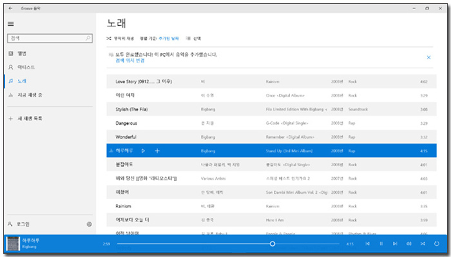Viewport: 451px width, 257px height.
Task: Click the sidebar sign-in entry
Action: click(19, 224)
